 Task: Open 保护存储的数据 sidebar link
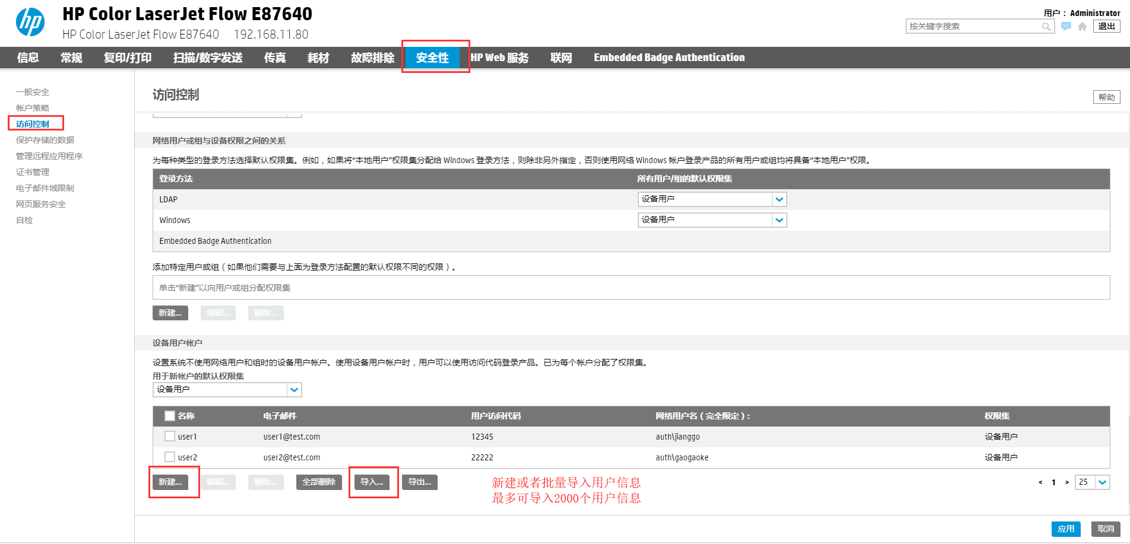tap(45, 140)
